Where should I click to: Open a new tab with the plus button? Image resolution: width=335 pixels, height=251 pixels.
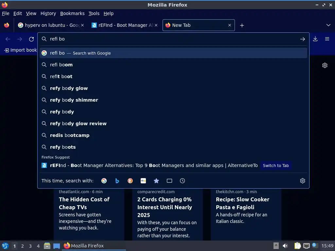click(x=242, y=25)
